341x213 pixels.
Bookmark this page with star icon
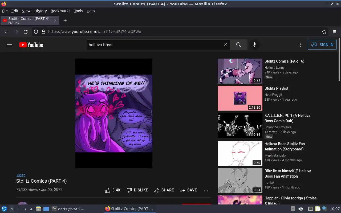(324, 32)
